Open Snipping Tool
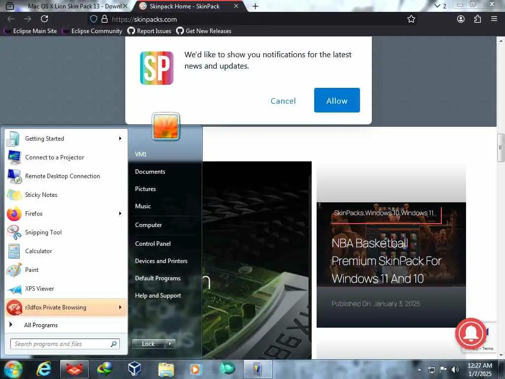 click(66, 232)
